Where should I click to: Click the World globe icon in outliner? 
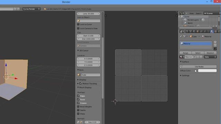click(x=185, y=23)
